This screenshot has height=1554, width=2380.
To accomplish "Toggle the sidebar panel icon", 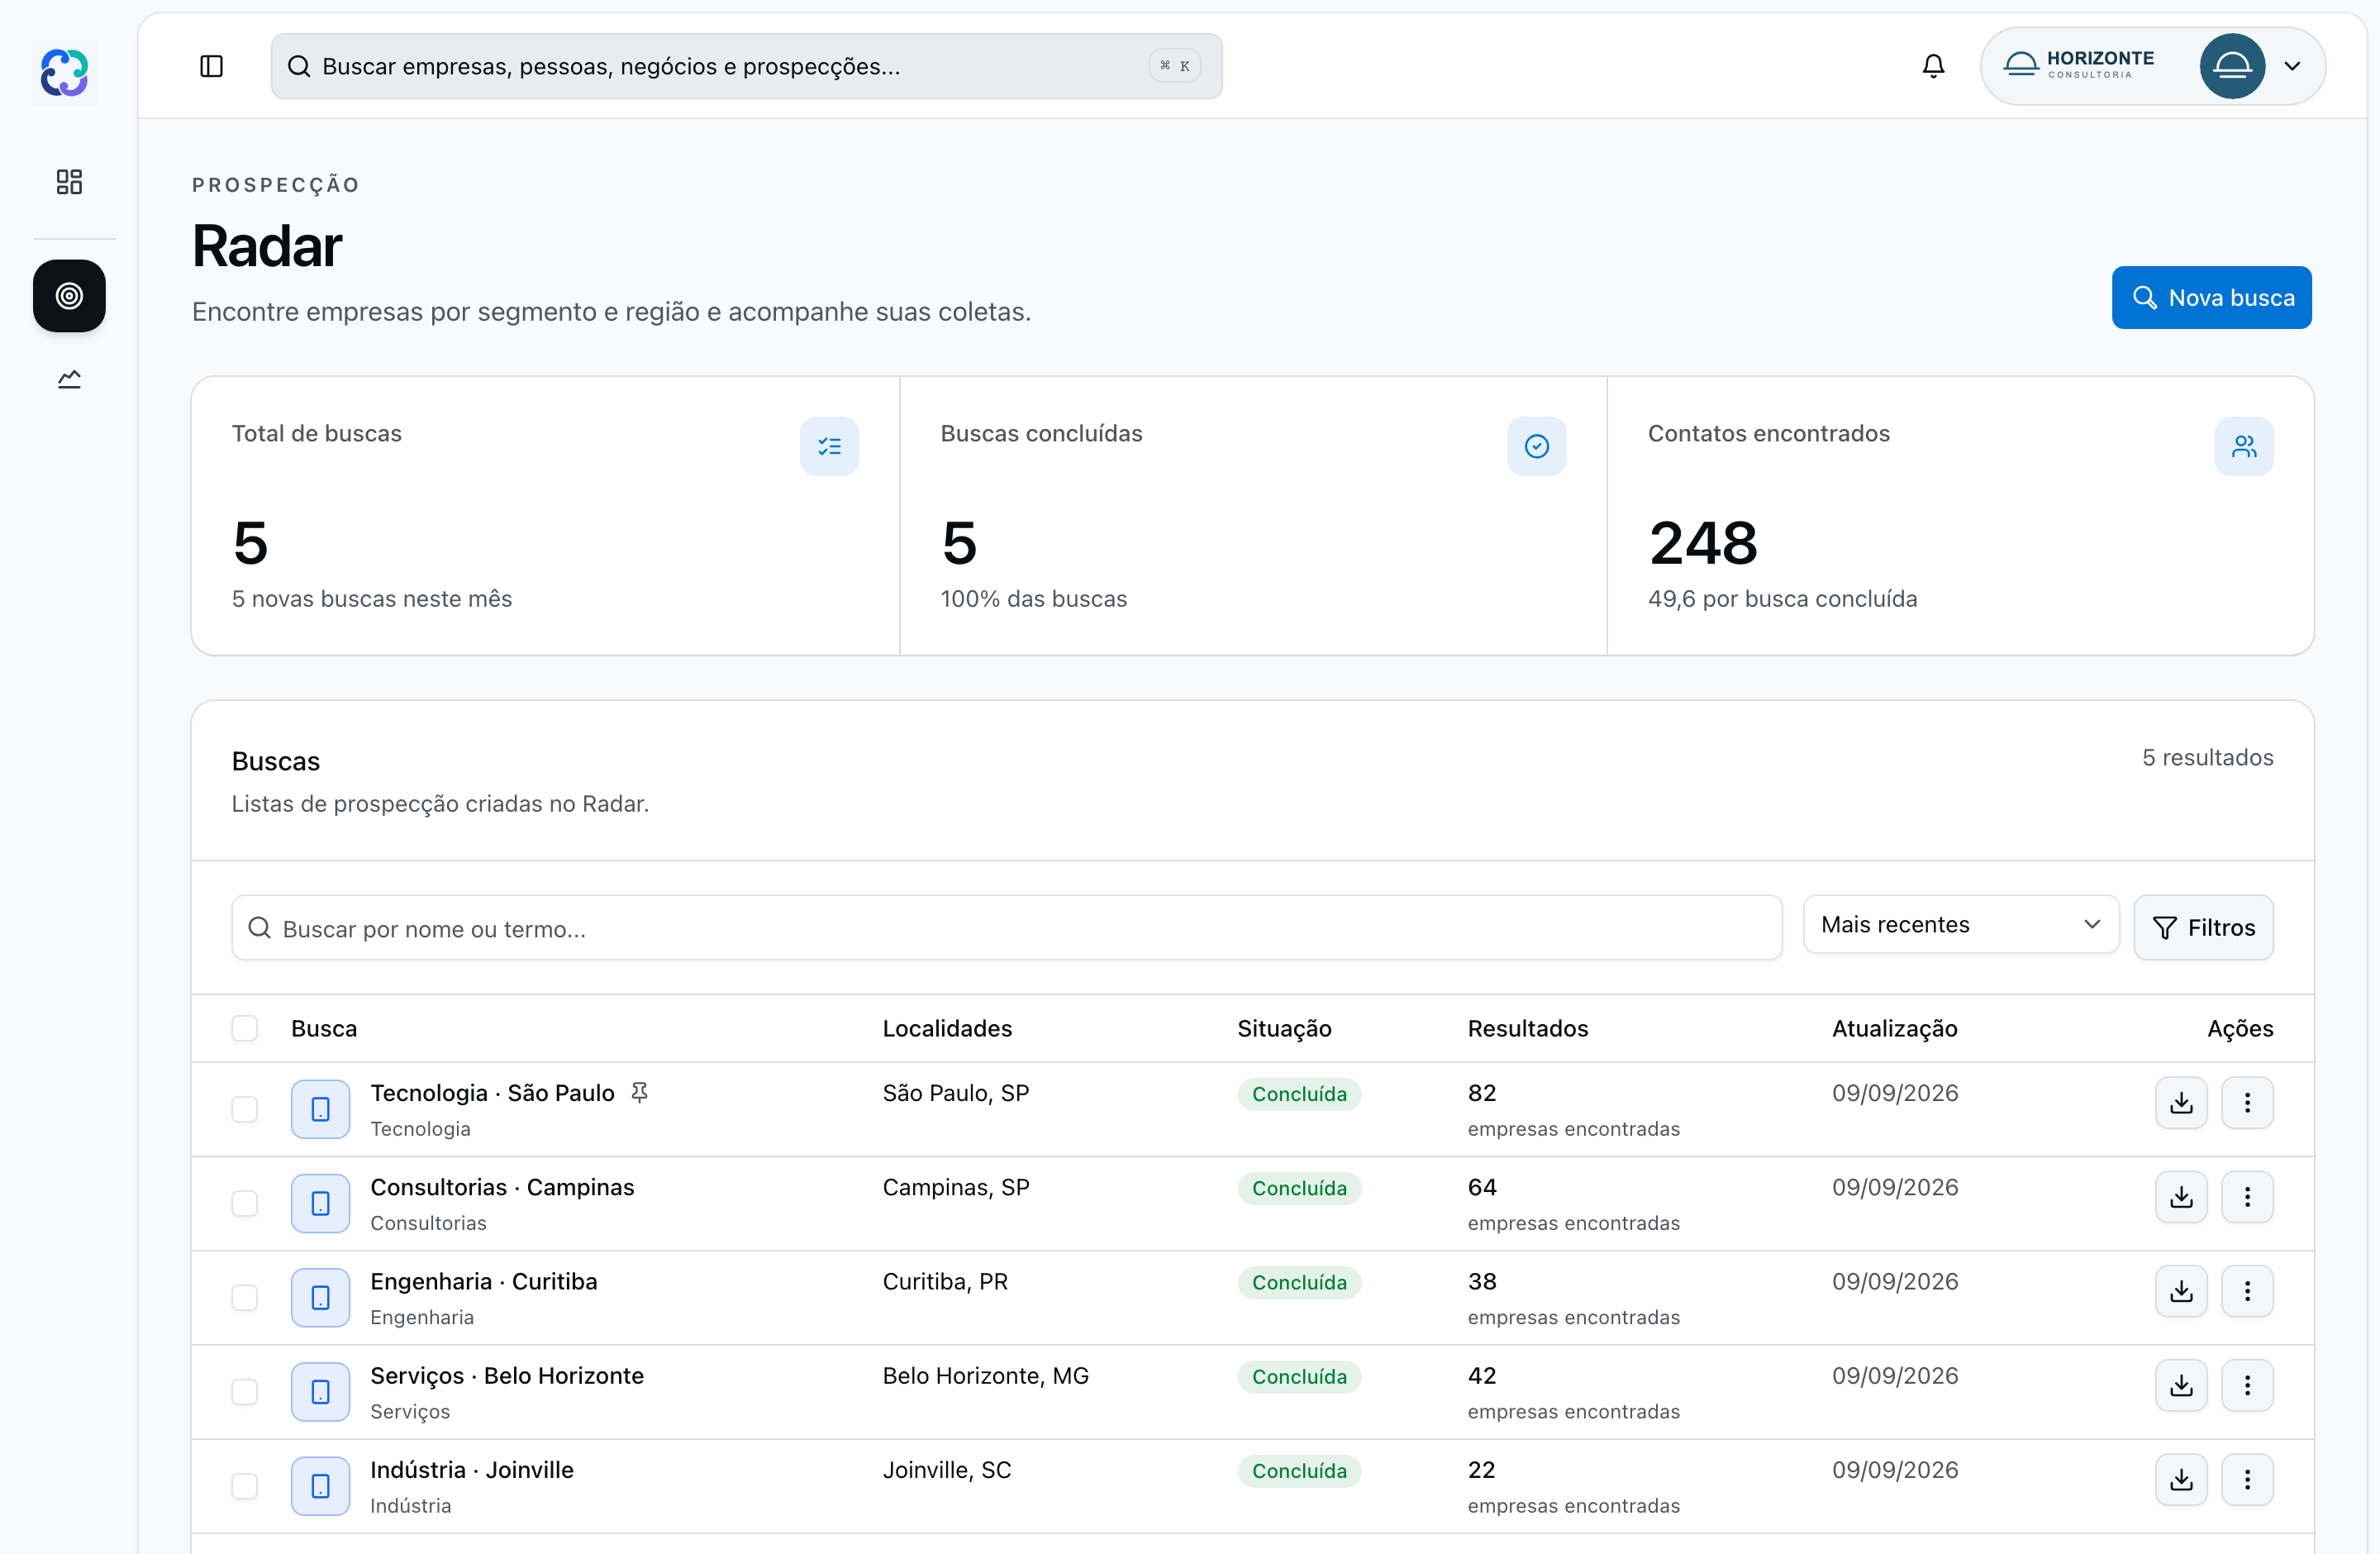I will [211, 66].
